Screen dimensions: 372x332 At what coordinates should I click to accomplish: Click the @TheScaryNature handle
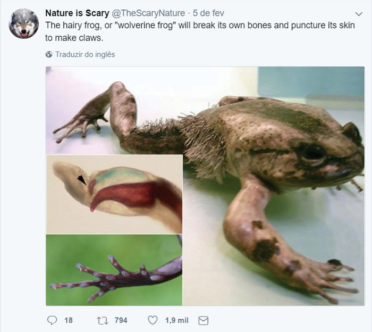pos(149,13)
